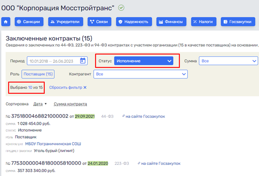Open the Учредители tab
The width and height of the screenshot is (259, 176).
pyautogui.click(x=66, y=22)
